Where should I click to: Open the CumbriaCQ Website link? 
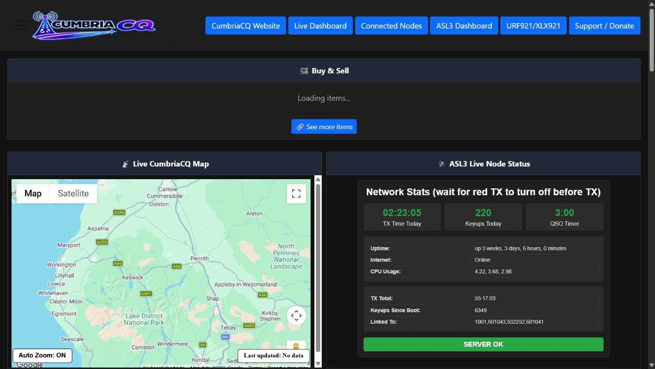pos(246,26)
